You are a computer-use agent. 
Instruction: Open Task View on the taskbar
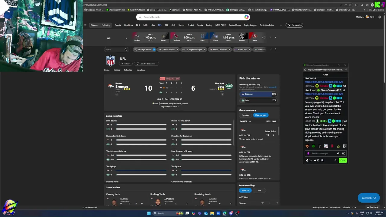click(x=187, y=213)
